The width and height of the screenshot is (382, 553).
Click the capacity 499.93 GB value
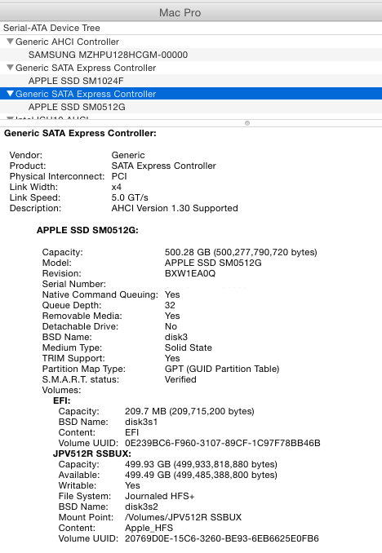coord(202,464)
